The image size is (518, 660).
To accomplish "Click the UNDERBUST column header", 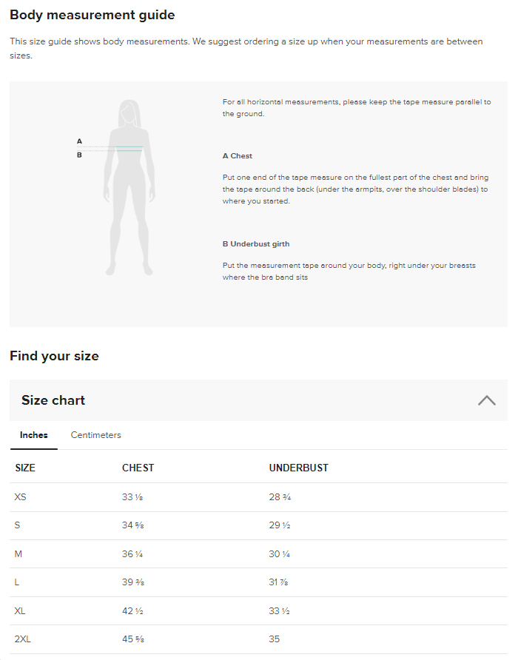I will pyautogui.click(x=298, y=468).
